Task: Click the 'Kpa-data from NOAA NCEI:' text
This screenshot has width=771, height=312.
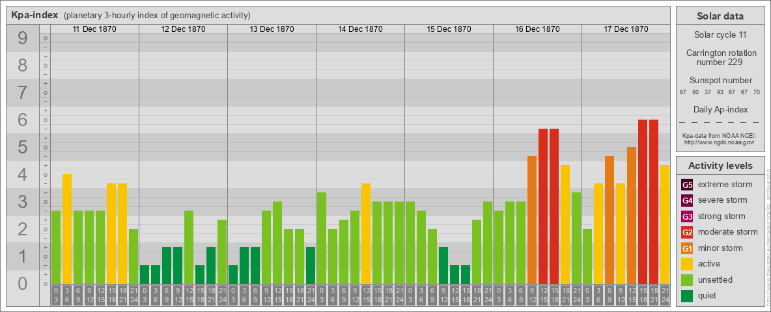Action: point(720,135)
